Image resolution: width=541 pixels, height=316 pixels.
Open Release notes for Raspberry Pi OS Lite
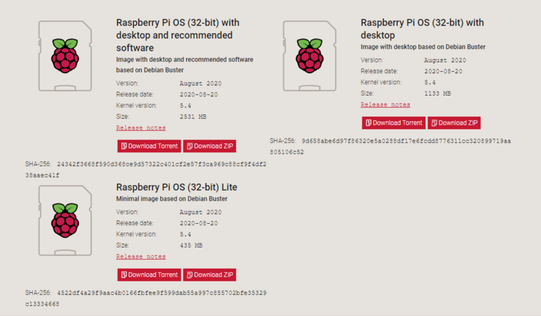pyautogui.click(x=141, y=257)
